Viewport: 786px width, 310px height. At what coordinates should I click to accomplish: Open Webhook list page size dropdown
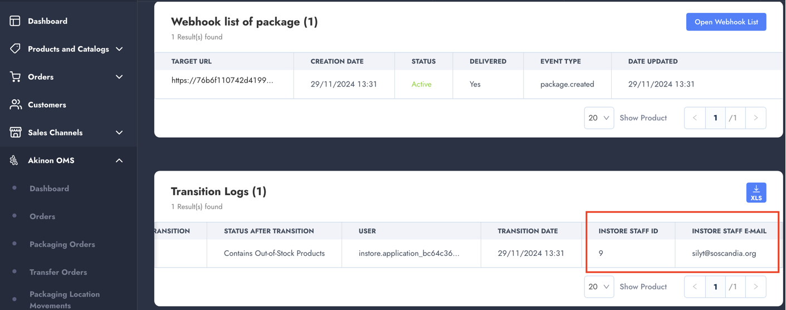pos(599,118)
